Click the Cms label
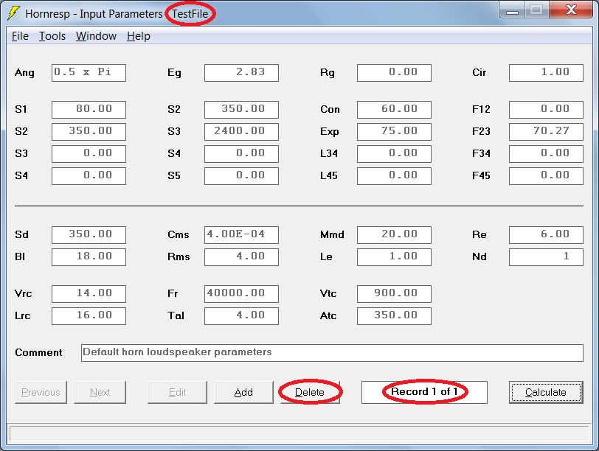This screenshot has width=599, height=451. pyautogui.click(x=178, y=234)
